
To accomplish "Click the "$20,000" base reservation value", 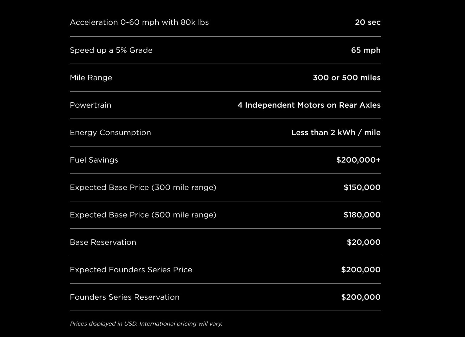I will click(x=363, y=242).
